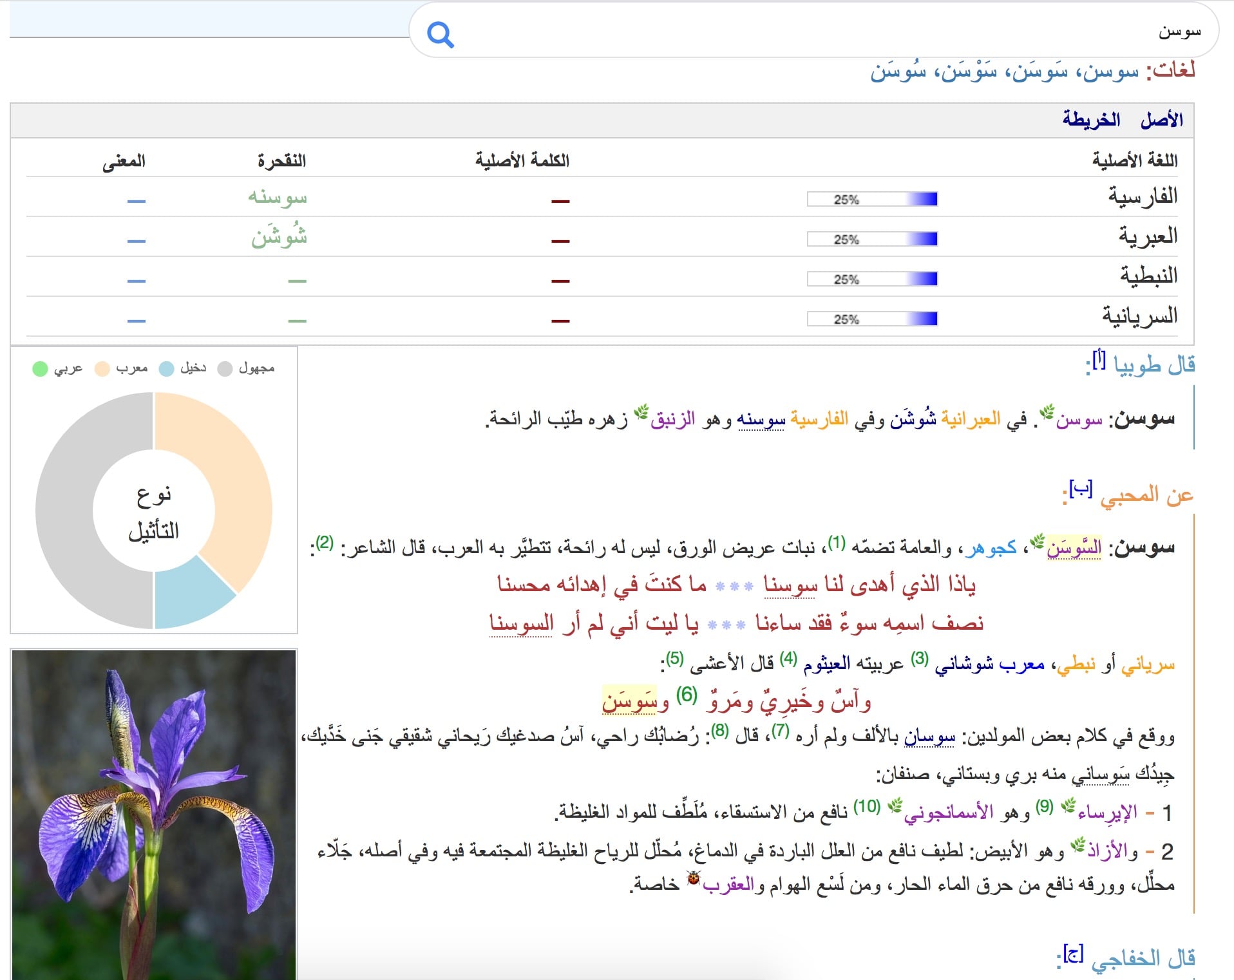Open the قال طوبيا source heading

1154,365
